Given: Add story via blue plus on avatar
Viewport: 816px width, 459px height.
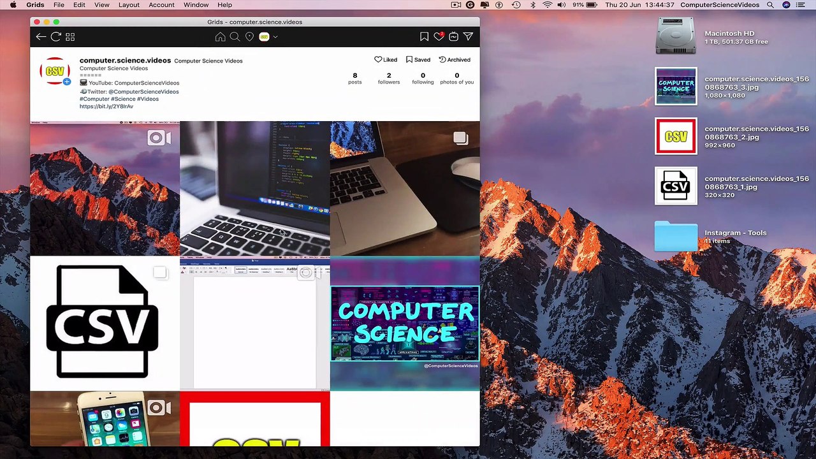Looking at the screenshot, I should [x=66, y=82].
